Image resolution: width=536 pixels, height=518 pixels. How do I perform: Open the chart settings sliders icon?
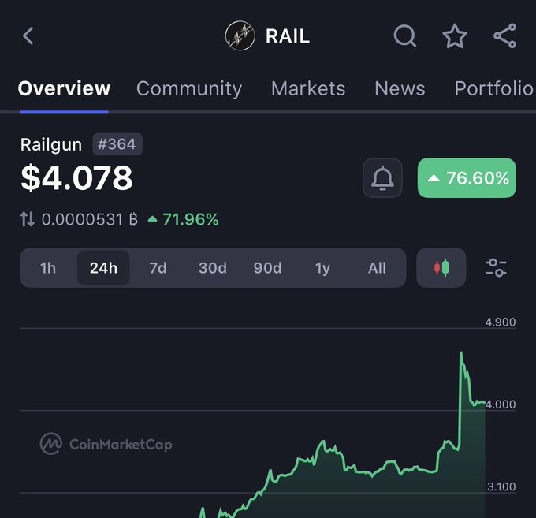pos(496,268)
